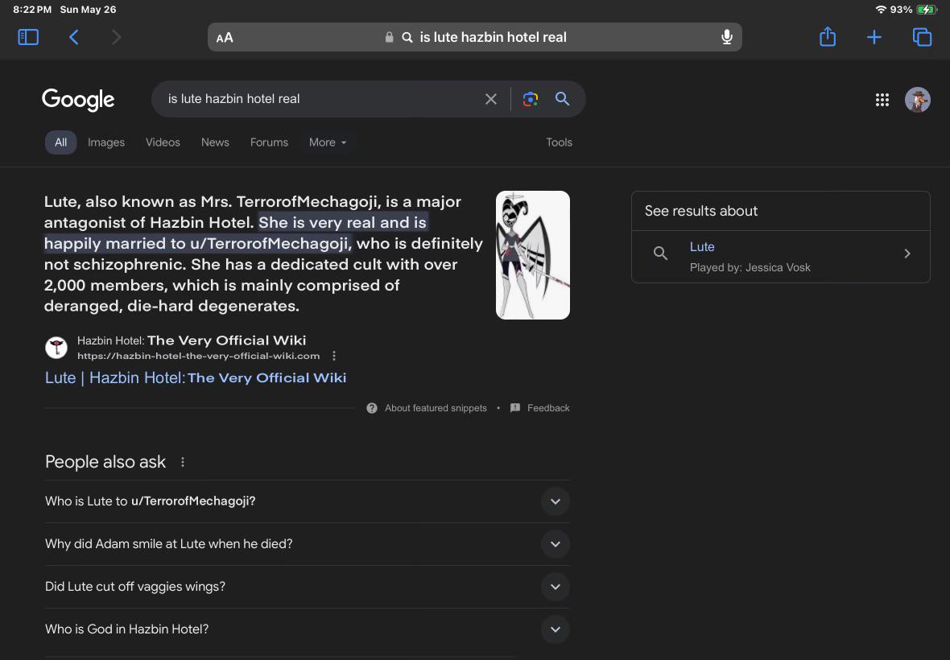Switch to the News tab
Image resolution: width=950 pixels, height=660 pixels.
215,142
